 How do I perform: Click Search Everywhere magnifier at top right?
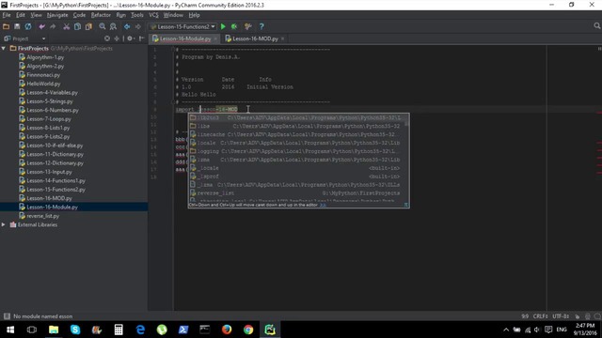[596, 26]
